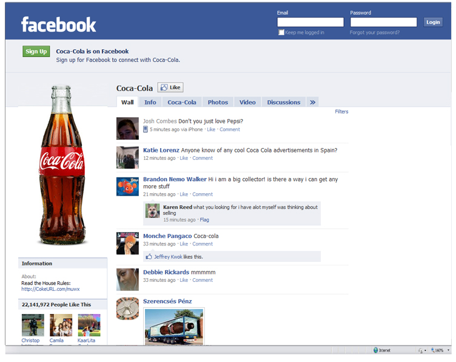Click the status bar security icon
This screenshot has height=362, width=456.
pos(420,350)
